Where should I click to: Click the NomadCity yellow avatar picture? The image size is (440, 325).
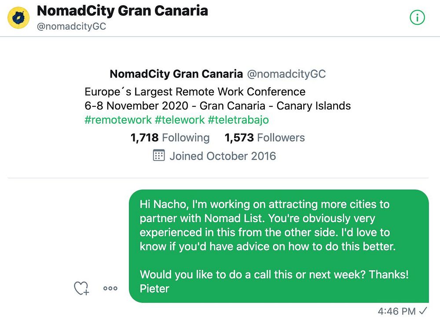point(18,18)
